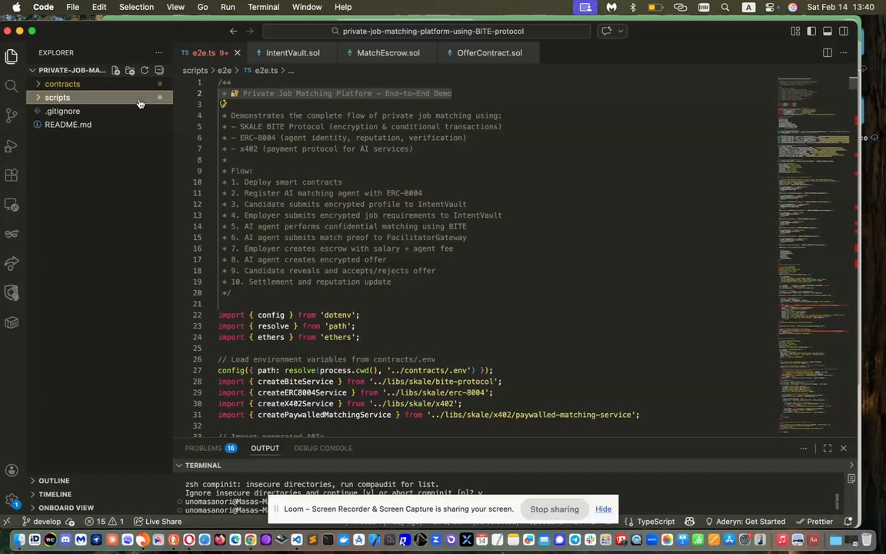Click Aderyn: Get Started status item
The width and height of the screenshot is (886, 554).
click(745, 521)
